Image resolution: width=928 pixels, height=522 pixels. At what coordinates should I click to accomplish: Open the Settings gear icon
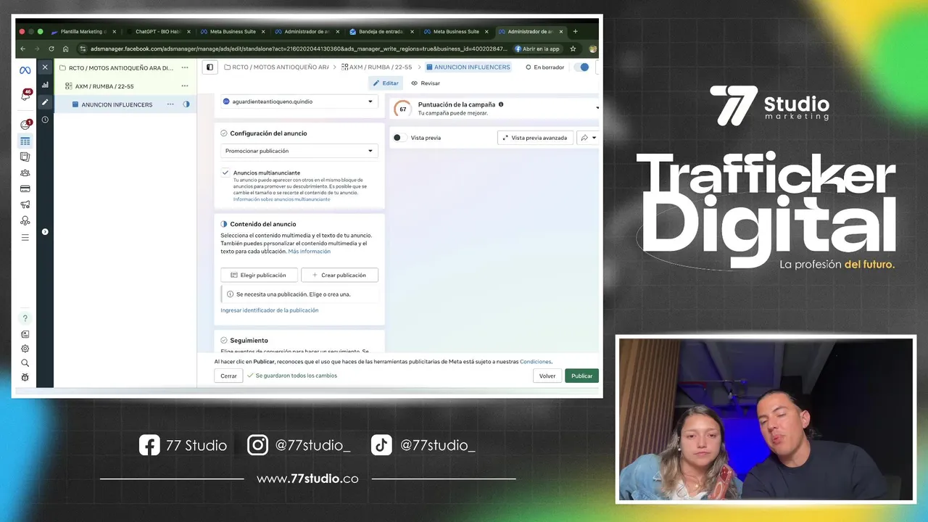[25, 349]
